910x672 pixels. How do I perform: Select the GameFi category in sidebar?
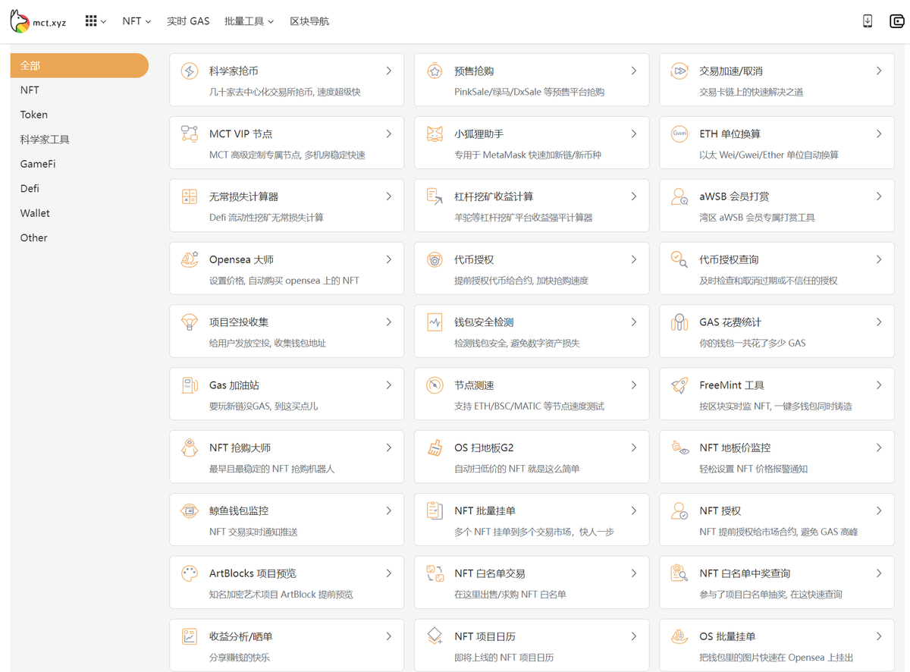(x=38, y=164)
